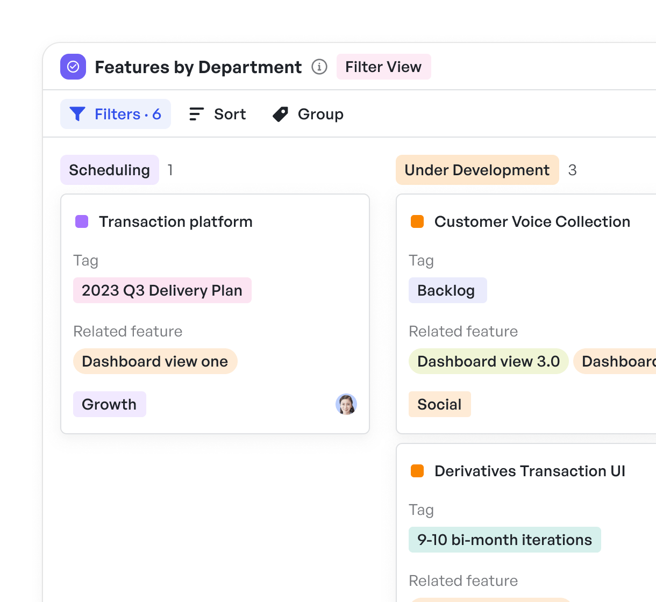Select the Under Development column label
656x602 pixels.
[477, 170]
